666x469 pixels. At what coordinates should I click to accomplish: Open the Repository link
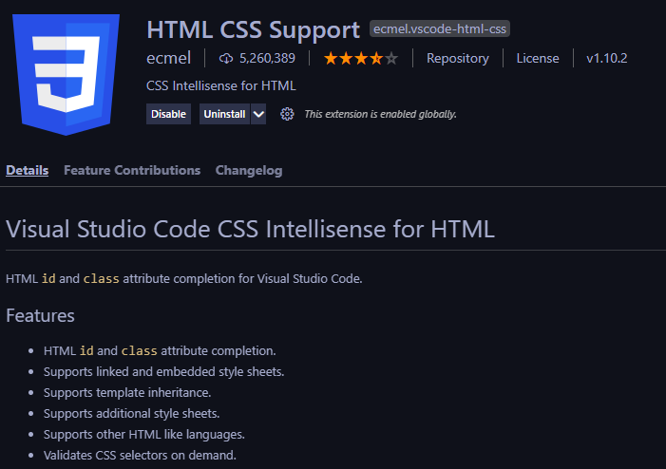click(457, 58)
